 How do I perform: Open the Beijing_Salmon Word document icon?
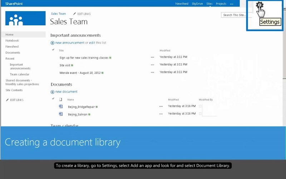[61, 114]
